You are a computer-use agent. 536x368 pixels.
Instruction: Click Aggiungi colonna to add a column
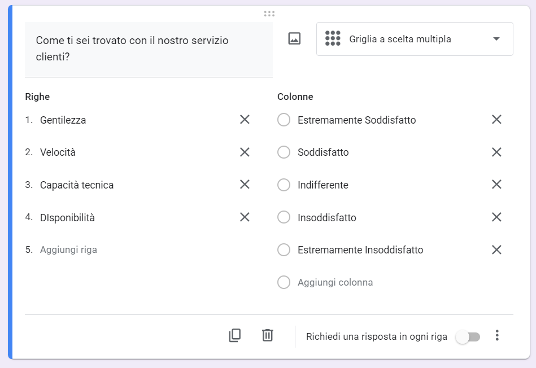[335, 282]
